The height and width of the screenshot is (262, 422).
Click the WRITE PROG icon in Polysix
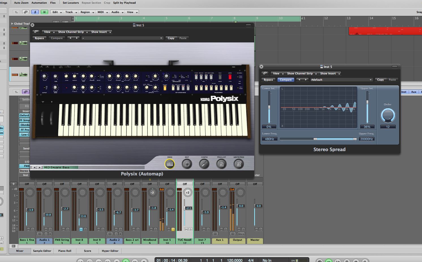[239, 164]
